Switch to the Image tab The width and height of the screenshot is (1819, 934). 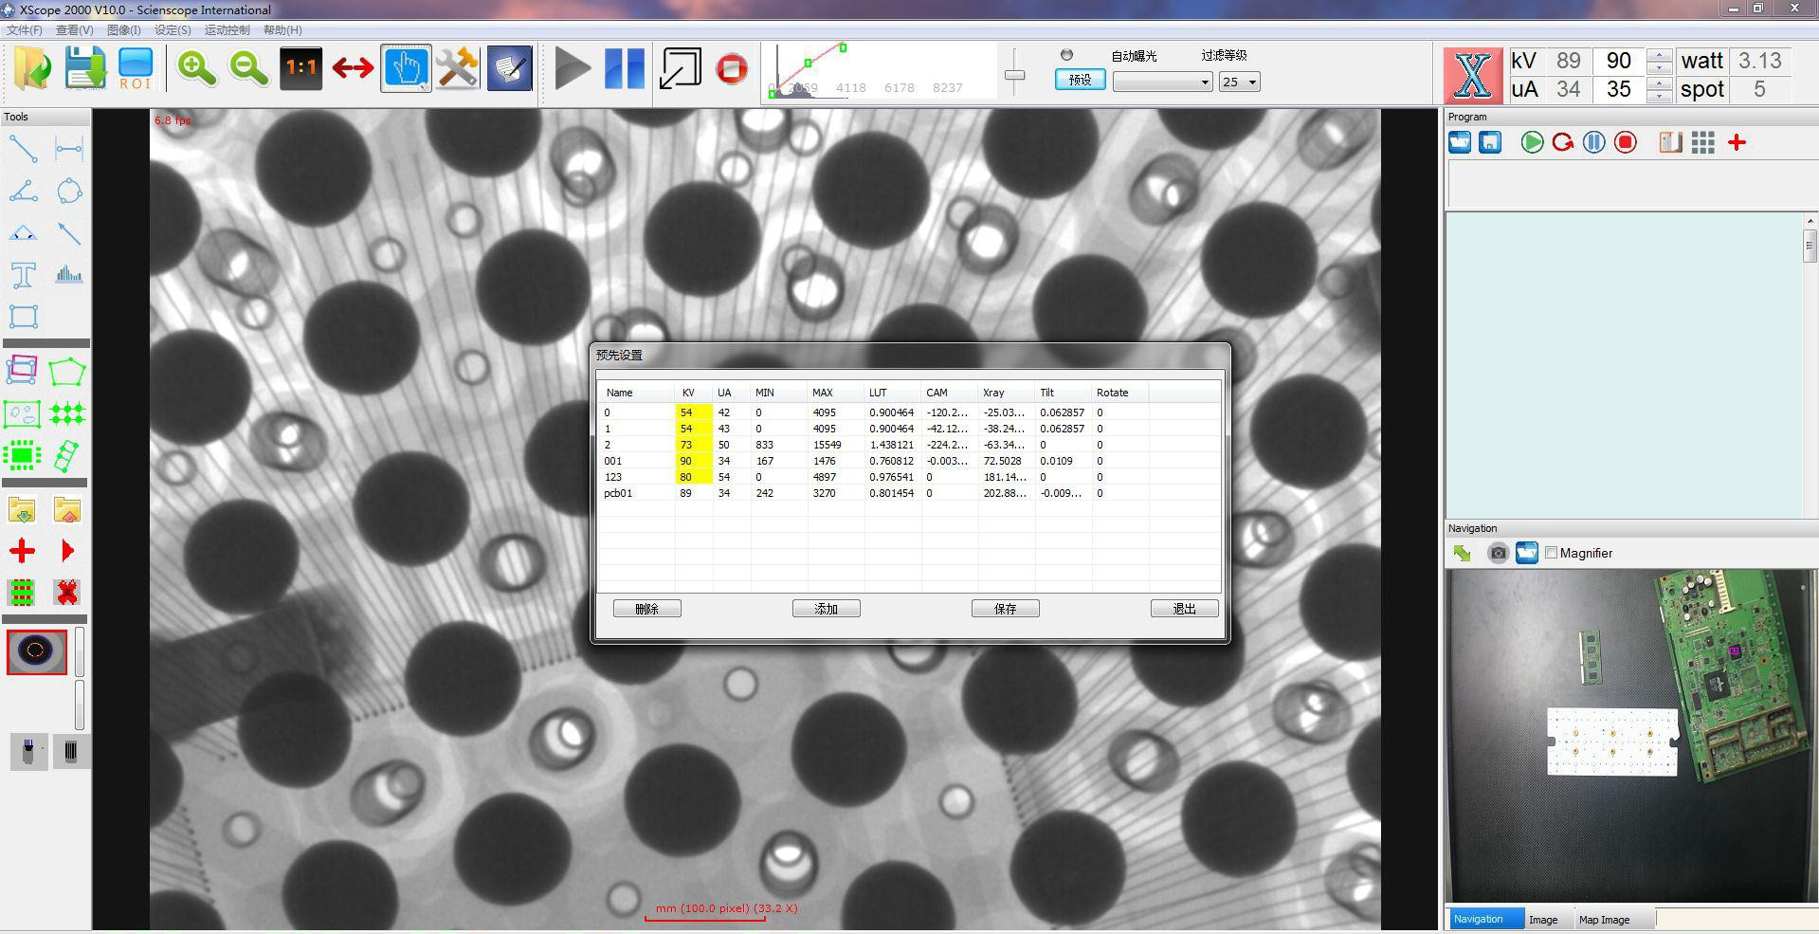tap(1543, 919)
